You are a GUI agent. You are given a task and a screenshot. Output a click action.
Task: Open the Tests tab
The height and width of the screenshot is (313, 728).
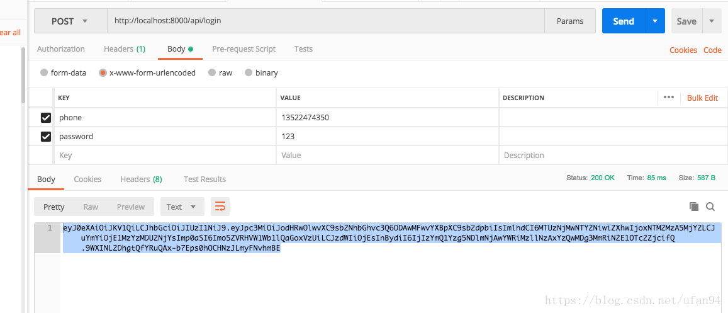[303, 48]
